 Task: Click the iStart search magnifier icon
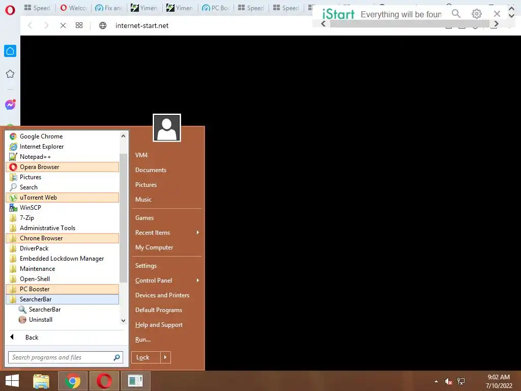456,14
